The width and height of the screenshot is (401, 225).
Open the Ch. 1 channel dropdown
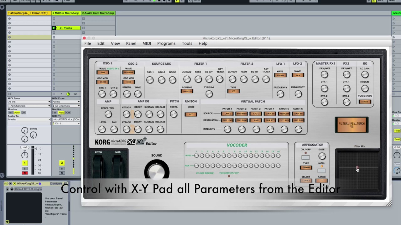pyautogui.click(x=66, y=123)
